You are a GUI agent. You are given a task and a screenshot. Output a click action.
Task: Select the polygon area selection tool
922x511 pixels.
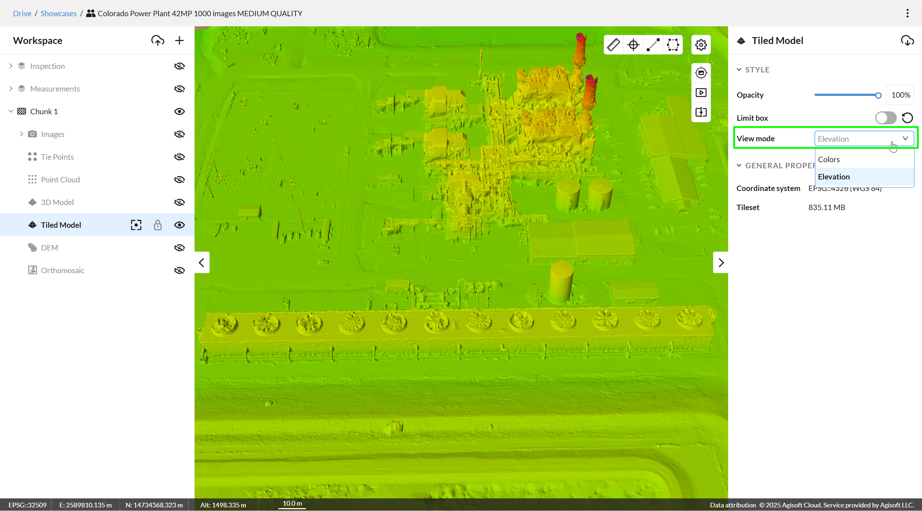(673, 45)
